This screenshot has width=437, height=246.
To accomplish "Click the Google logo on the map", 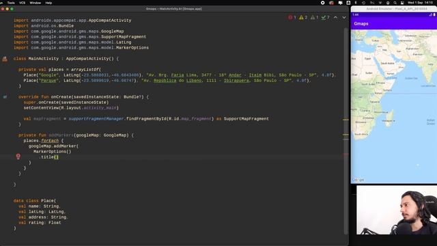I will point(358,180).
